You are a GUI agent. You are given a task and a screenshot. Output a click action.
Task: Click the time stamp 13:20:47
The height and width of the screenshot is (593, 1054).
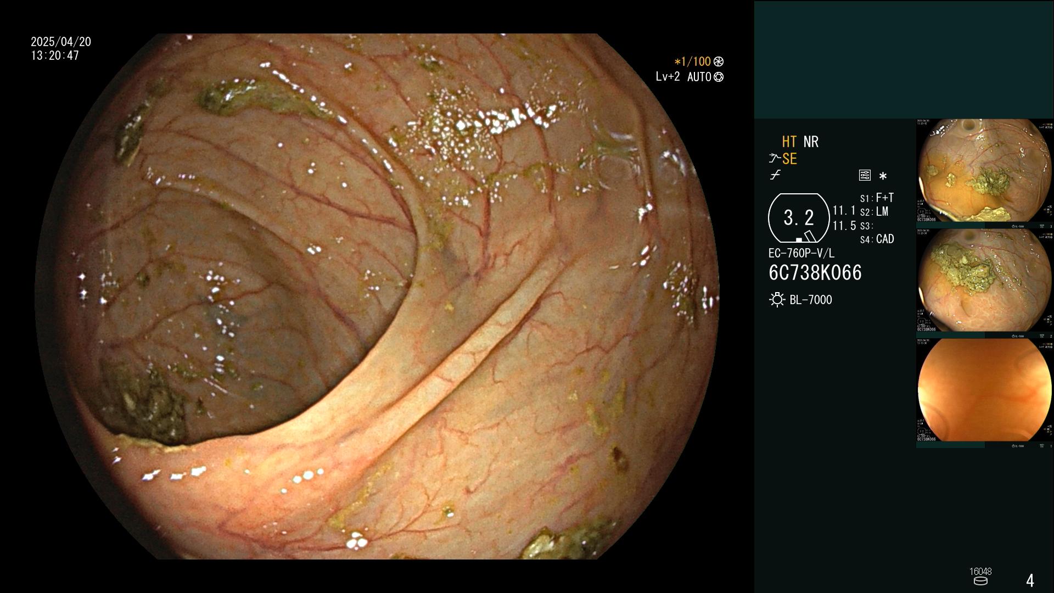pos(55,55)
